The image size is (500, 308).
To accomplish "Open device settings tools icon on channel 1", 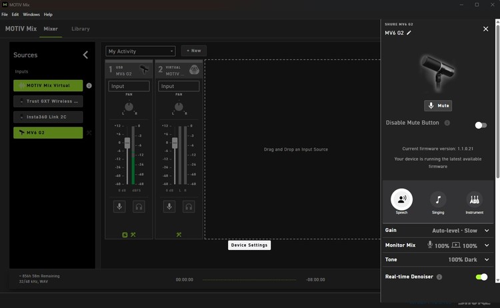I will pyautogui.click(x=133, y=235).
